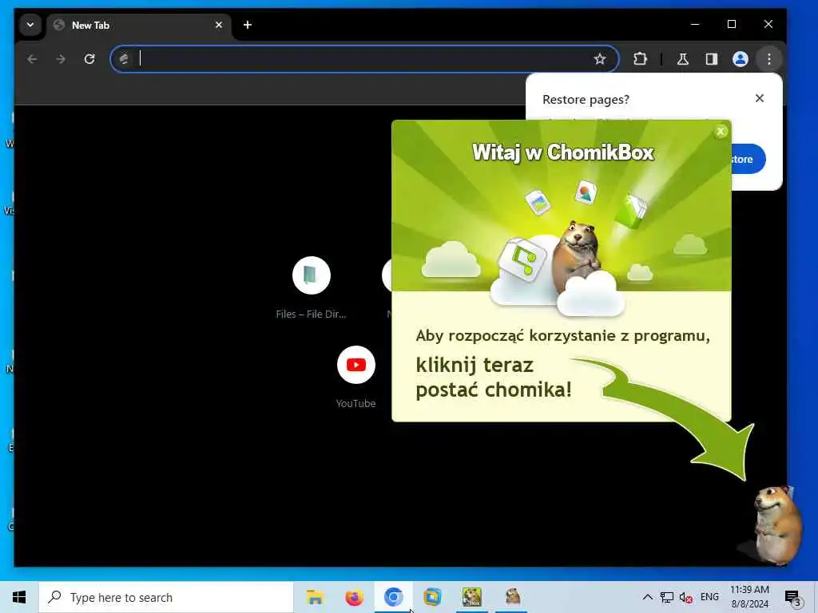Open the ChomikBox taskbar icon
Screen dimensions: 818x613
point(471,597)
